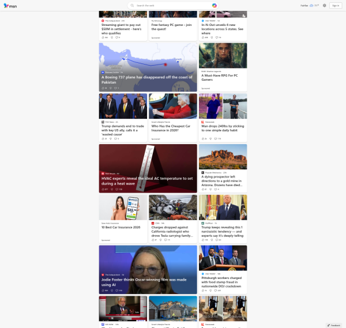Dislike the Streaming giant settlement story
Screen dimensions: 346x328
tap(112, 37)
